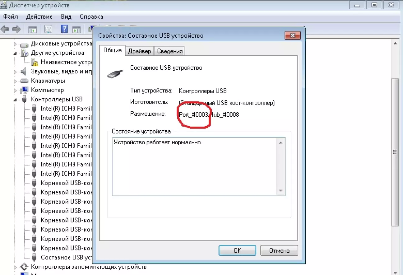Click the blue Help question mark icon
The image size is (403, 275).
click(64, 30)
